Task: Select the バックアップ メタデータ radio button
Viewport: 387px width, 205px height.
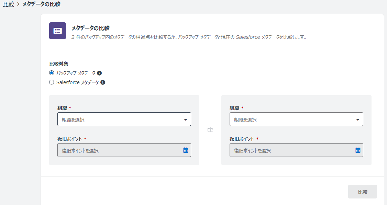Action: coord(52,73)
